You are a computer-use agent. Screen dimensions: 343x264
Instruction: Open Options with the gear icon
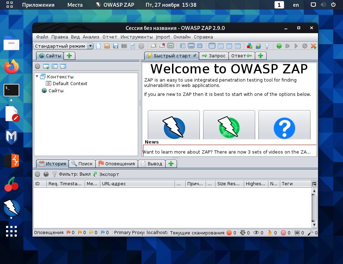pos(141,46)
